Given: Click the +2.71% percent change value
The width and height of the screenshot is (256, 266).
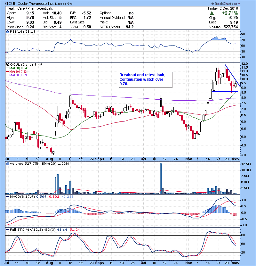Looking at the screenshot, I should (230, 13).
